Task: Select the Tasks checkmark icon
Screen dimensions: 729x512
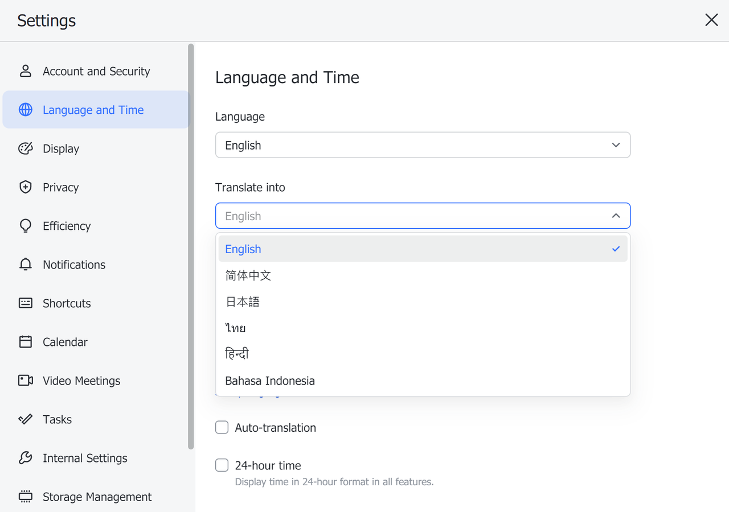Action: [25, 419]
